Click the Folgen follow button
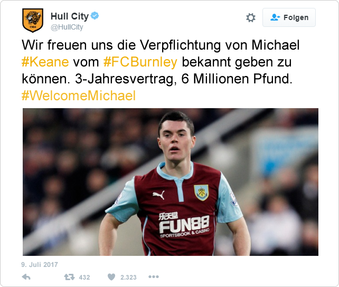 289,17
